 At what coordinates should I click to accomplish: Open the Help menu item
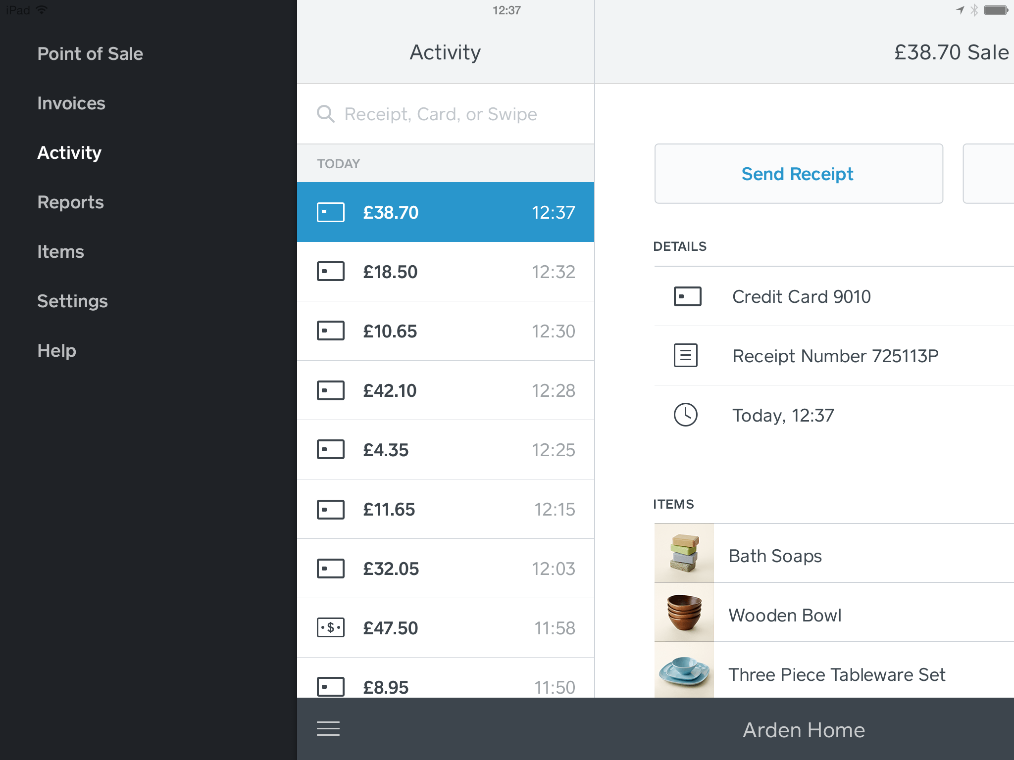[57, 351]
